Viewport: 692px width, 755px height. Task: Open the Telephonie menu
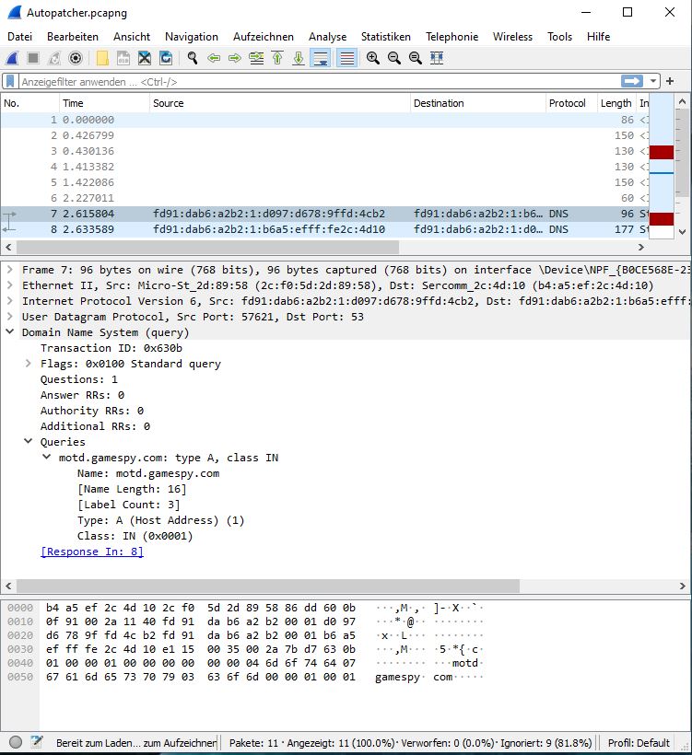[452, 37]
